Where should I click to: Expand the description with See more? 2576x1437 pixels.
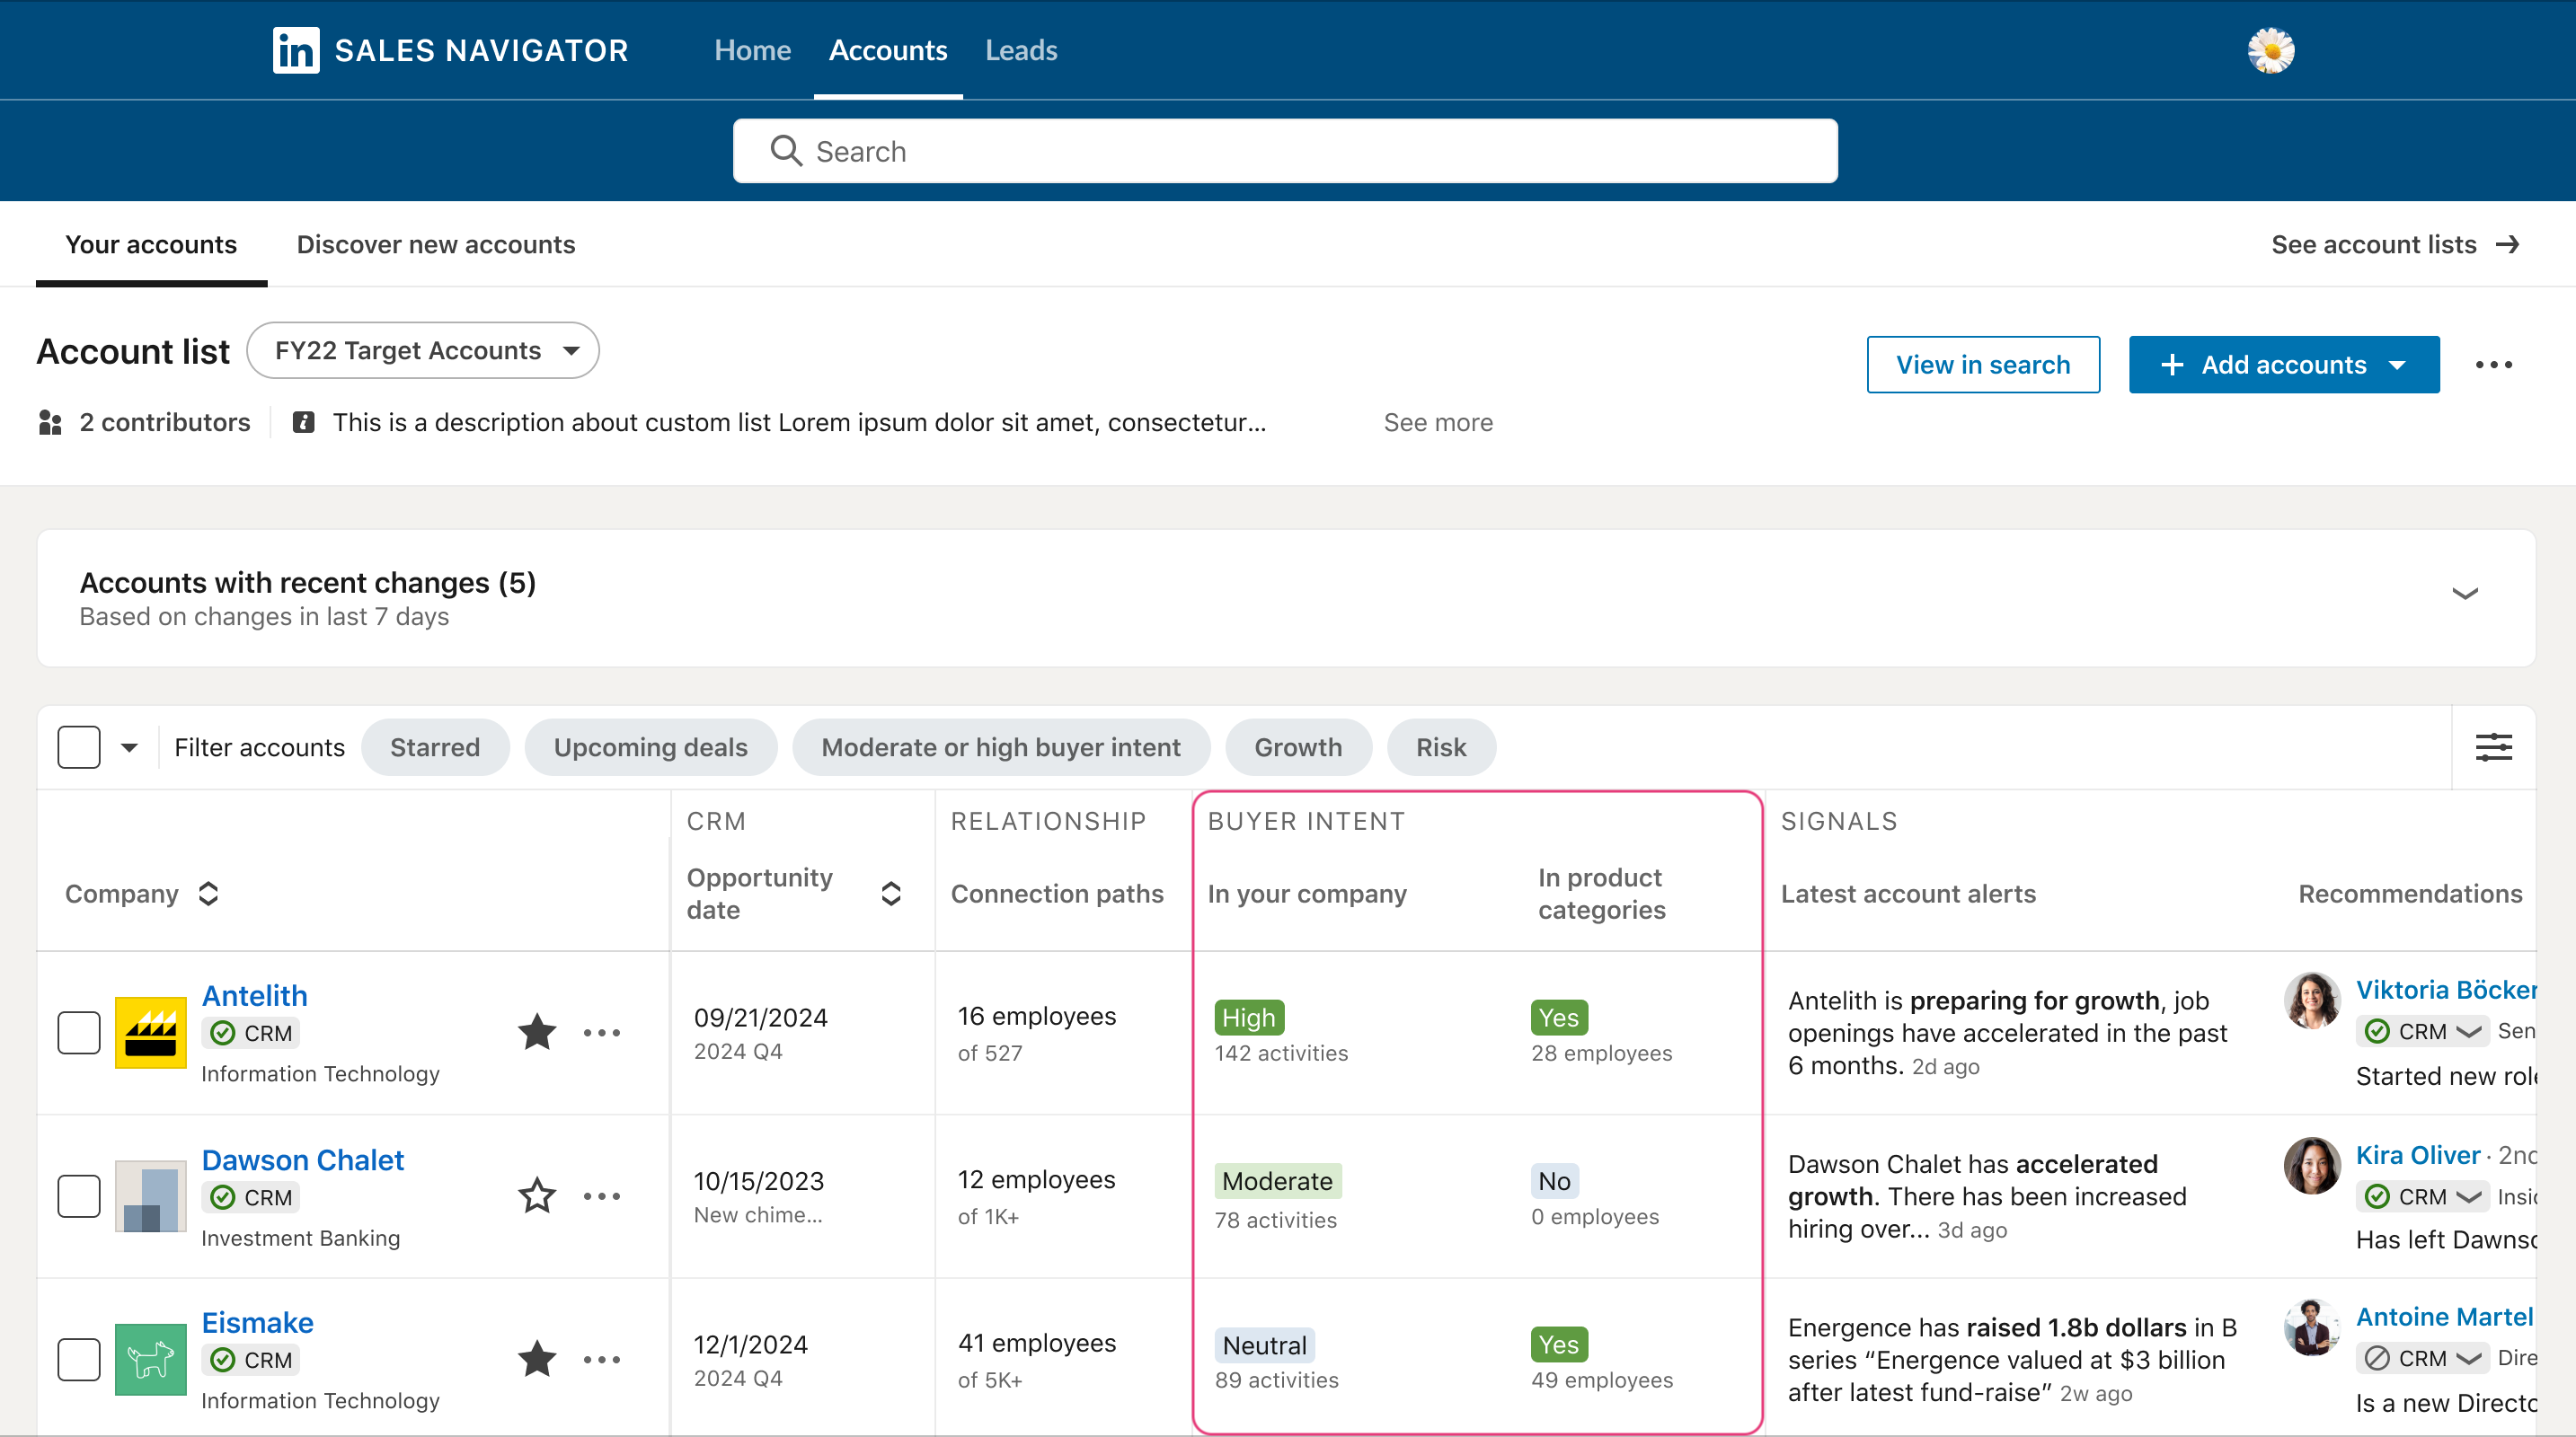click(1438, 423)
